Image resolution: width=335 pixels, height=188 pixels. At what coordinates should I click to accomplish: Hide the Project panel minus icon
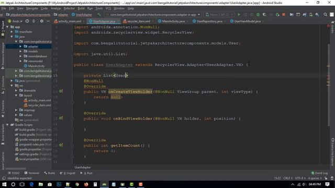48,21
